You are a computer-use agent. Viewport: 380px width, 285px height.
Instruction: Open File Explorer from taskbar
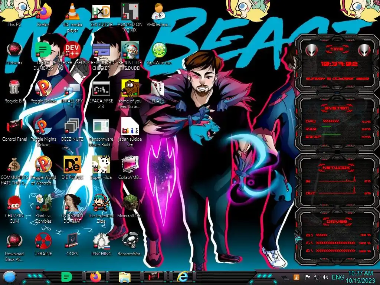click(x=125, y=277)
